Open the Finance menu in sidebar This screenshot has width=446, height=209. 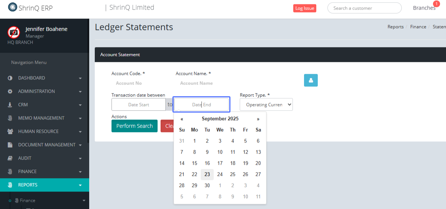point(45,172)
